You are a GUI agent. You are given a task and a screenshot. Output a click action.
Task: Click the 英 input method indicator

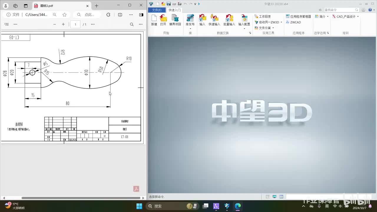(327, 206)
